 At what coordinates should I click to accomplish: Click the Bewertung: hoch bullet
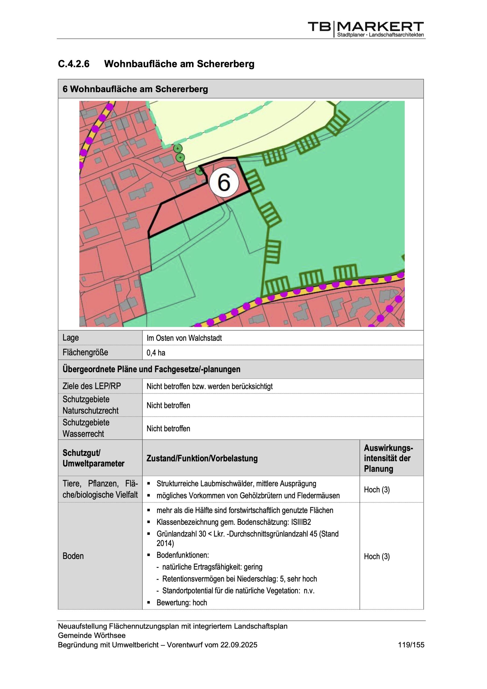tap(182, 602)
